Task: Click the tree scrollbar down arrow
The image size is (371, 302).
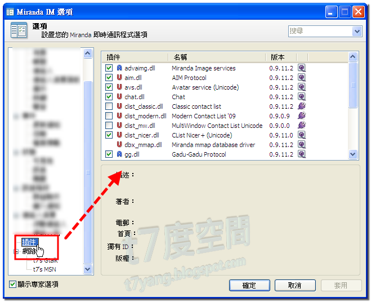Action: [x=88, y=269]
